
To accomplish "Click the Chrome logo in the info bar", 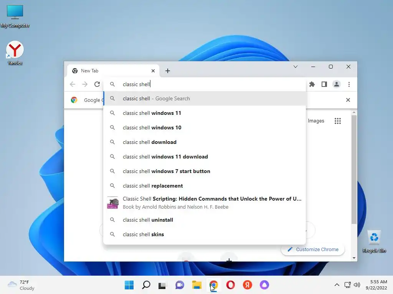I will point(74,100).
